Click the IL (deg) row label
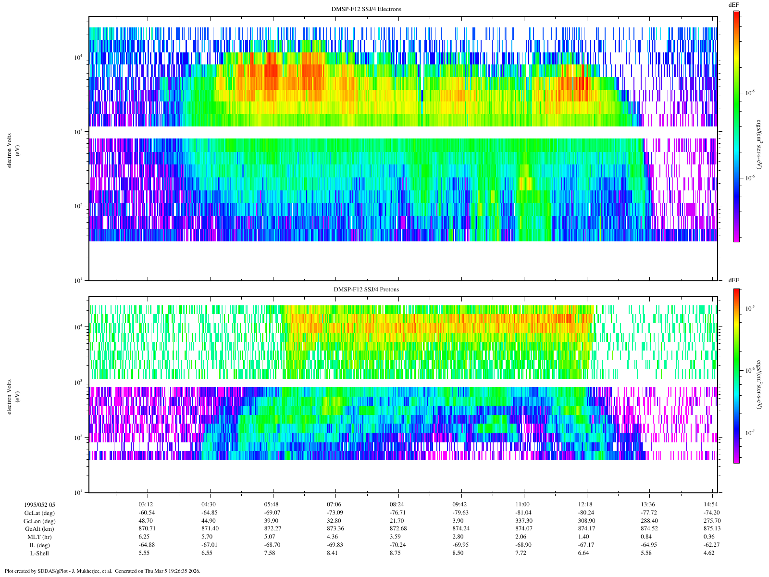Viewport: 769px width, 577px height. (39, 545)
